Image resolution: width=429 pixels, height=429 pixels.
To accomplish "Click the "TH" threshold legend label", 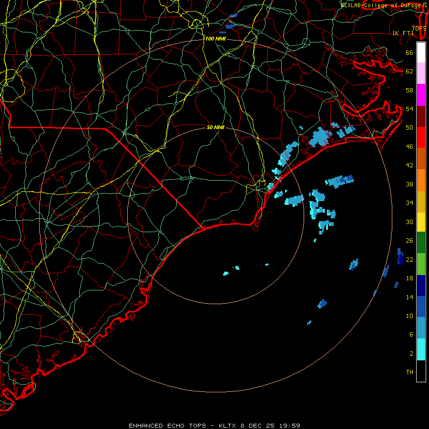I will pyautogui.click(x=409, y=372).
